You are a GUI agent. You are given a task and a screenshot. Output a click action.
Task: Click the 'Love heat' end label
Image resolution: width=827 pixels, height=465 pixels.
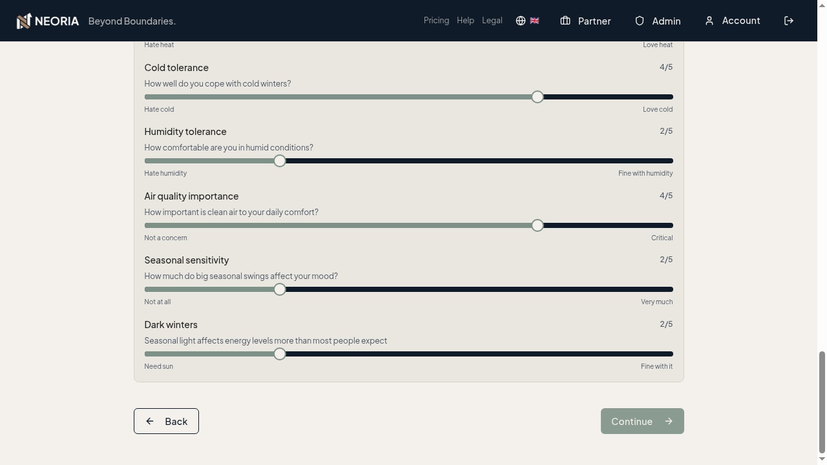point(658,45)
